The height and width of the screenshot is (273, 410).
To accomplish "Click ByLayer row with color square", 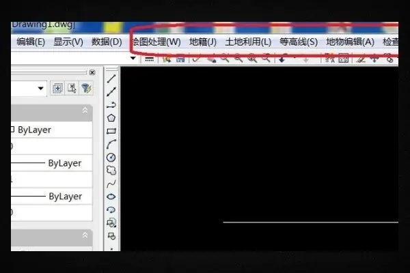I will pos(52,130).
